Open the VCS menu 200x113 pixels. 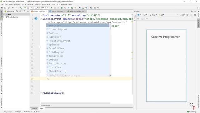pyautogui.click(x=58, y=4)
